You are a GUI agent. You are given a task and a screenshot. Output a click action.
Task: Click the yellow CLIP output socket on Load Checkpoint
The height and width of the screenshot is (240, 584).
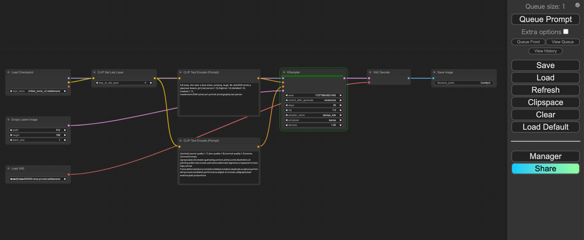click(69, 82)
